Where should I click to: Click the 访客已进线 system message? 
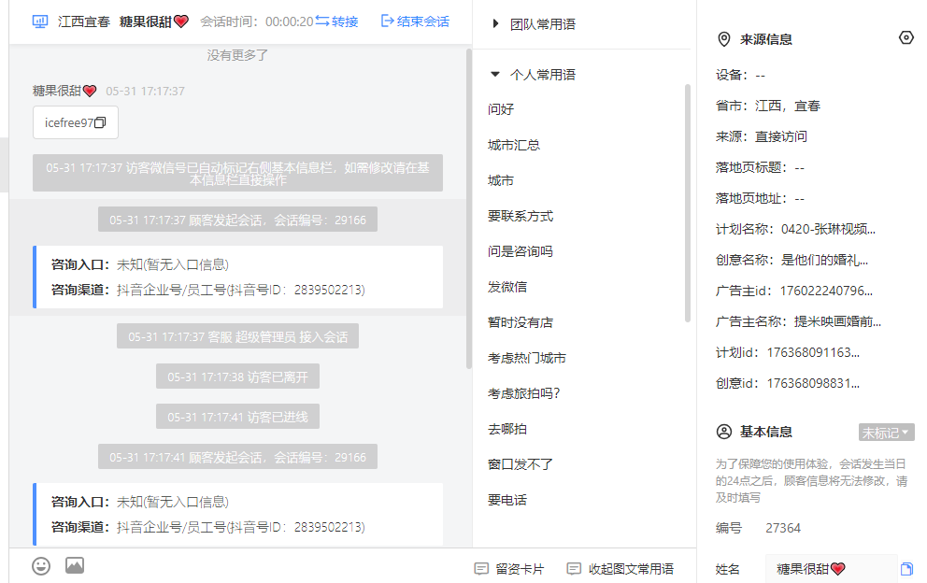(237, 417)
